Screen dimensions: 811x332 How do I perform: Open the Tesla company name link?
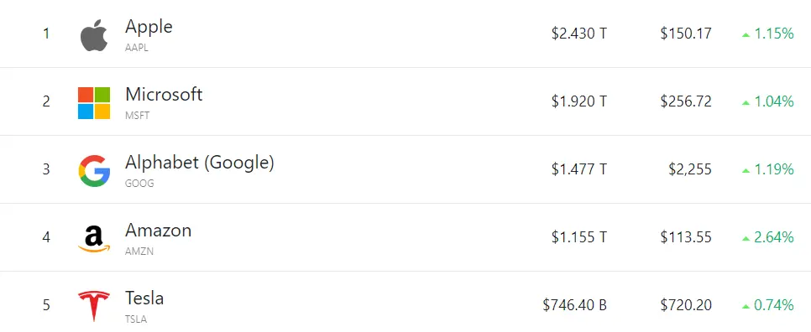[144, 298]
